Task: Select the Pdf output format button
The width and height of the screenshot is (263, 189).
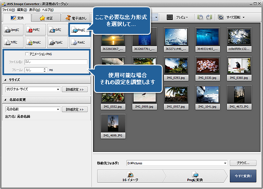Action: click(34, 29)
